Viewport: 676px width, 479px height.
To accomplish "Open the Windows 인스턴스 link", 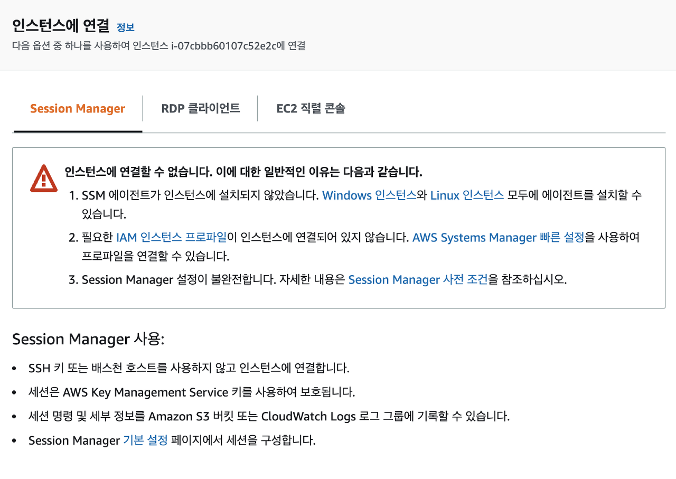I will coord(369,195).
